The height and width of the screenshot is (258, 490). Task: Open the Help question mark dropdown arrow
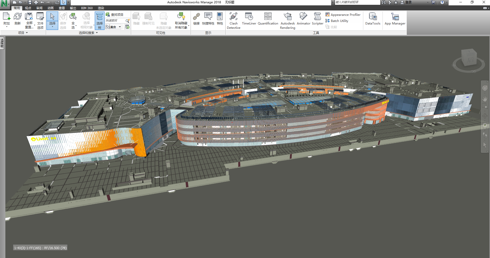[x=447, y=2]
